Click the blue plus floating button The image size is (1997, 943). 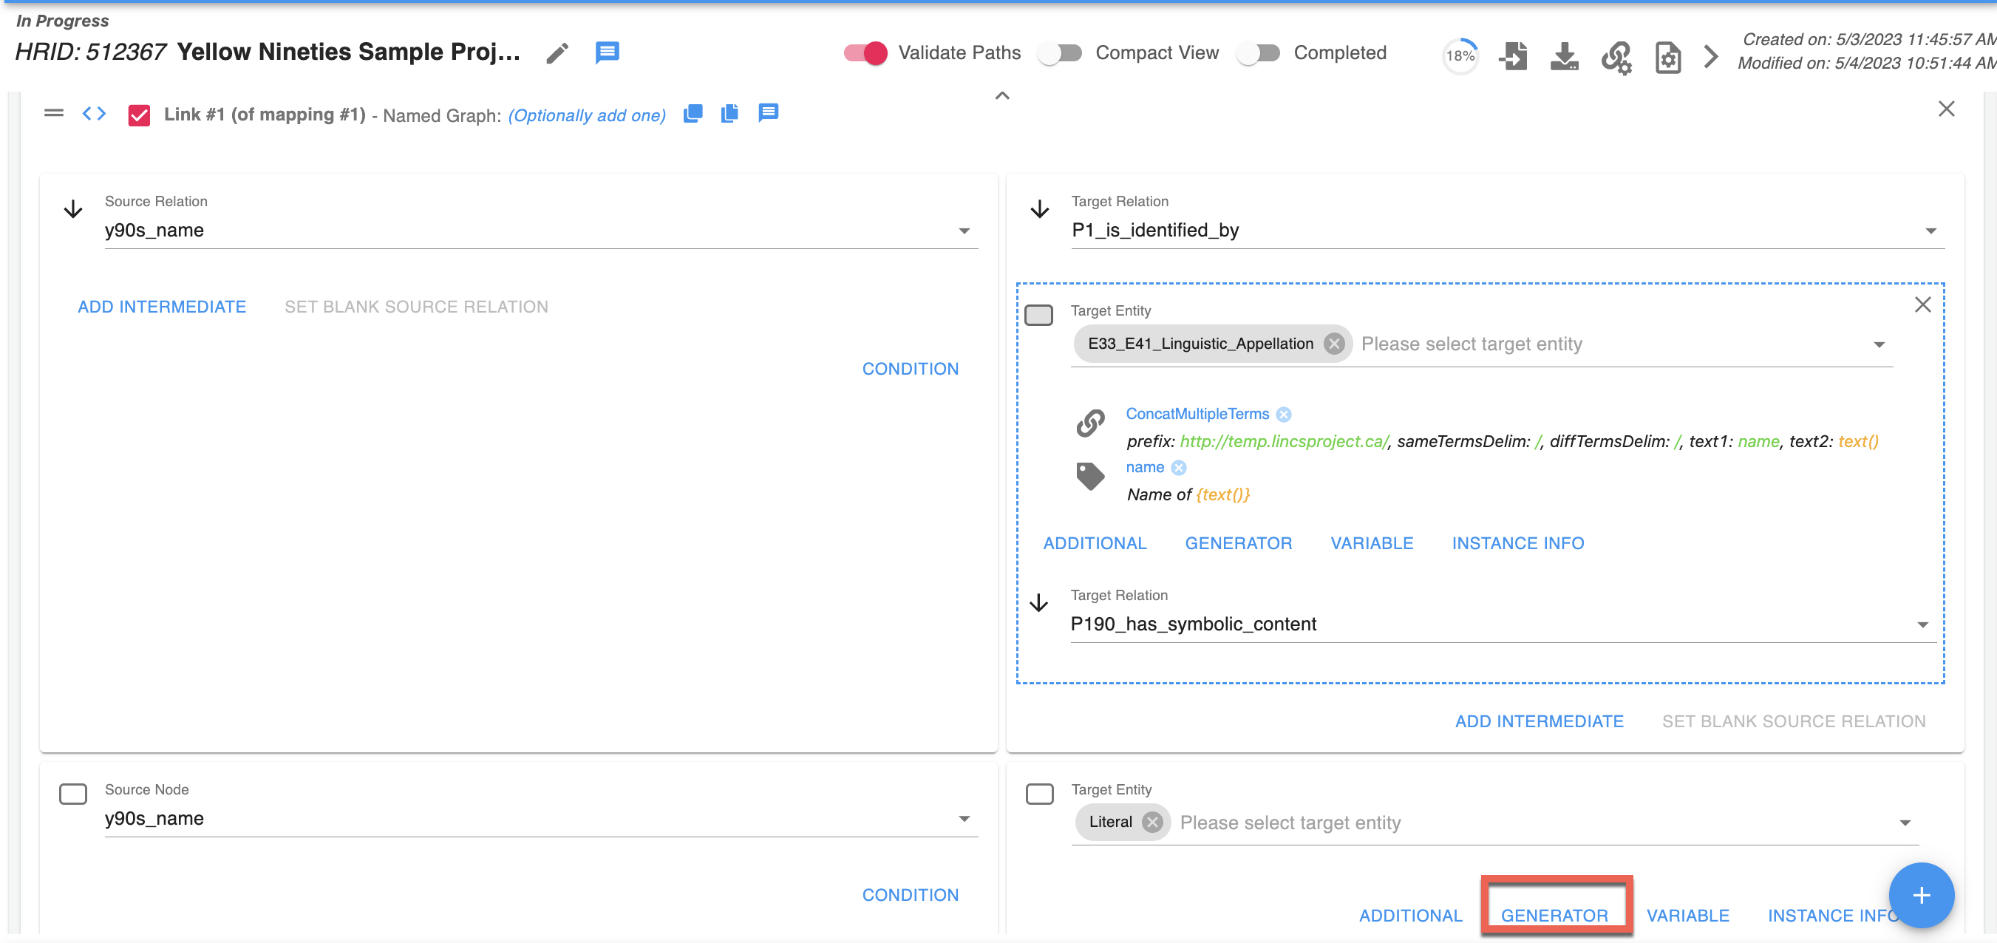(1920, 895)
